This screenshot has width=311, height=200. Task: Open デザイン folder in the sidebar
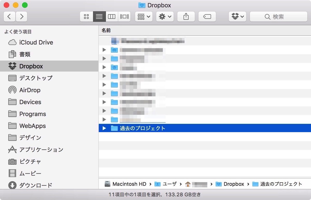(49, 138)
